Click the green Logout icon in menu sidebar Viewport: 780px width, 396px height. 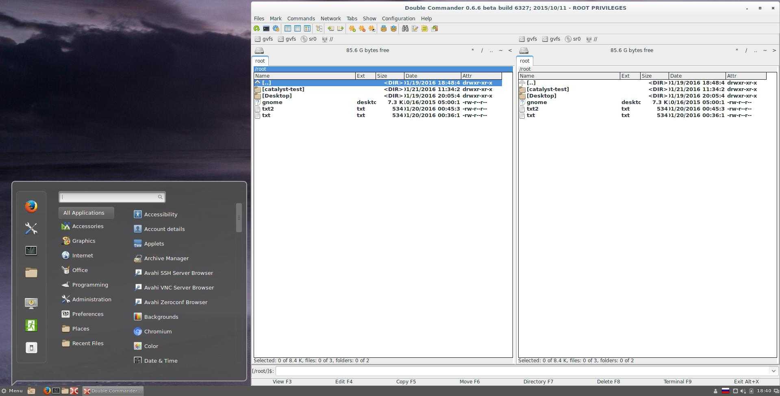(x=31, y=325)
